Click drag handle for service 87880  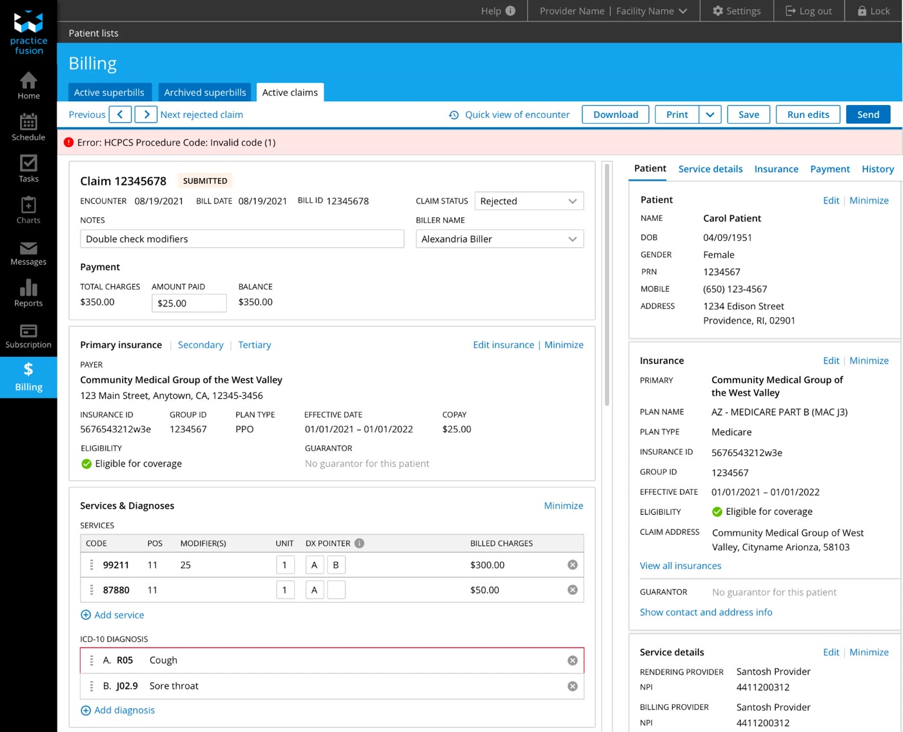point(92,590)
